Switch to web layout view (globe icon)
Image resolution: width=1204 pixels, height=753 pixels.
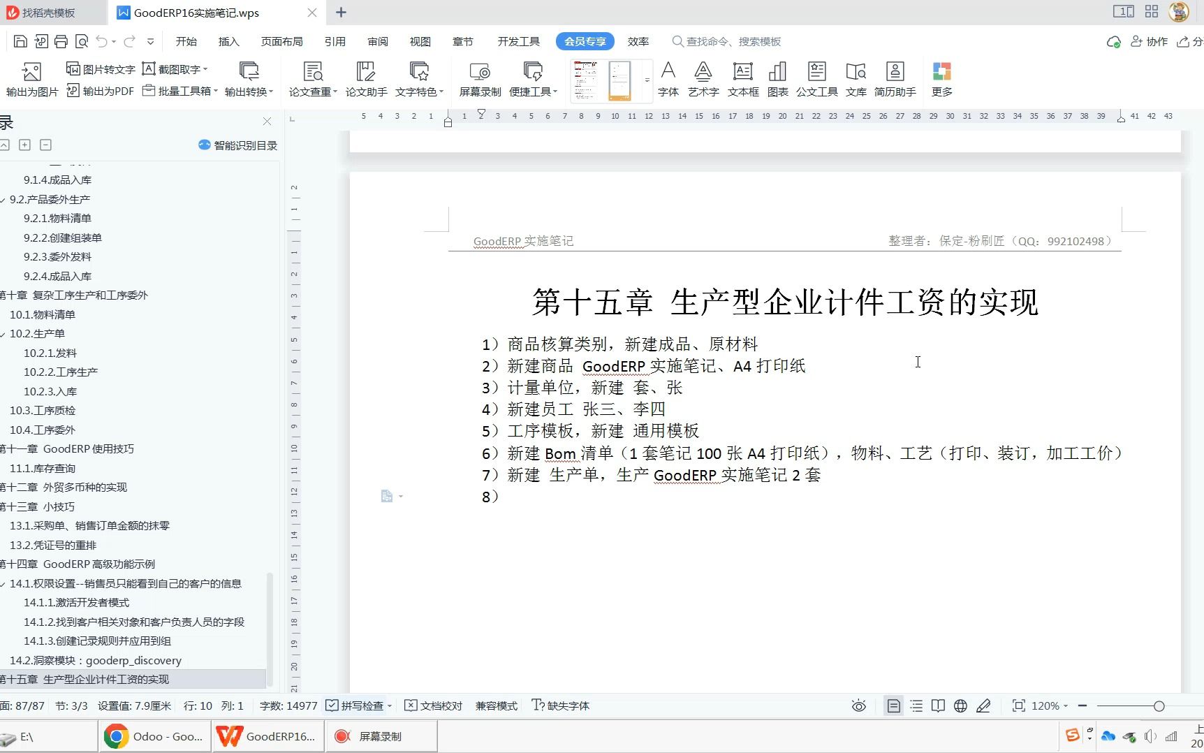tap(961, 706)
